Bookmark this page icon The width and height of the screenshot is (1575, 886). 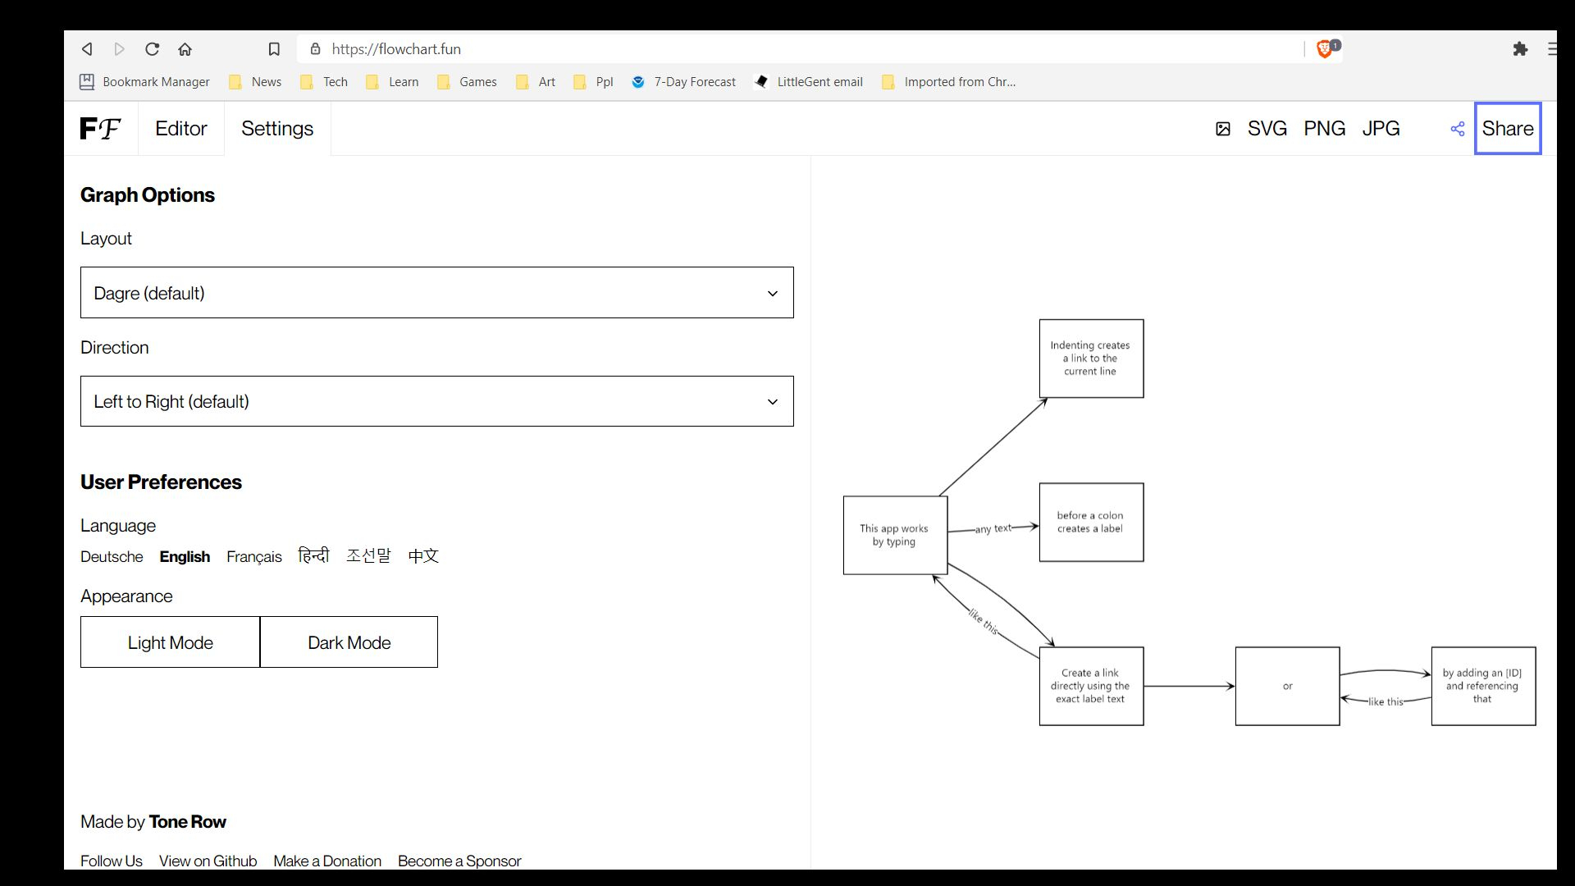pyautogui.click(x=274, y=49)
